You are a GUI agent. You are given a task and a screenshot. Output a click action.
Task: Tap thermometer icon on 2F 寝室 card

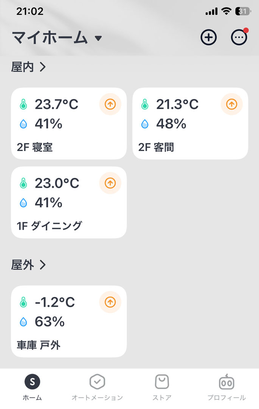(23, 104)
